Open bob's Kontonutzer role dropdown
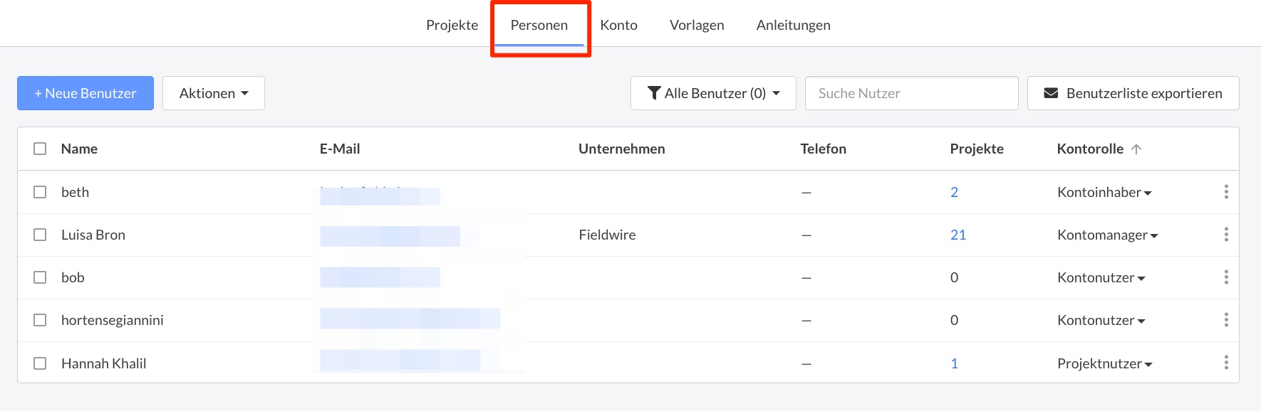This screenshot has height=411, width=1261. click(x=1101, y=277)
